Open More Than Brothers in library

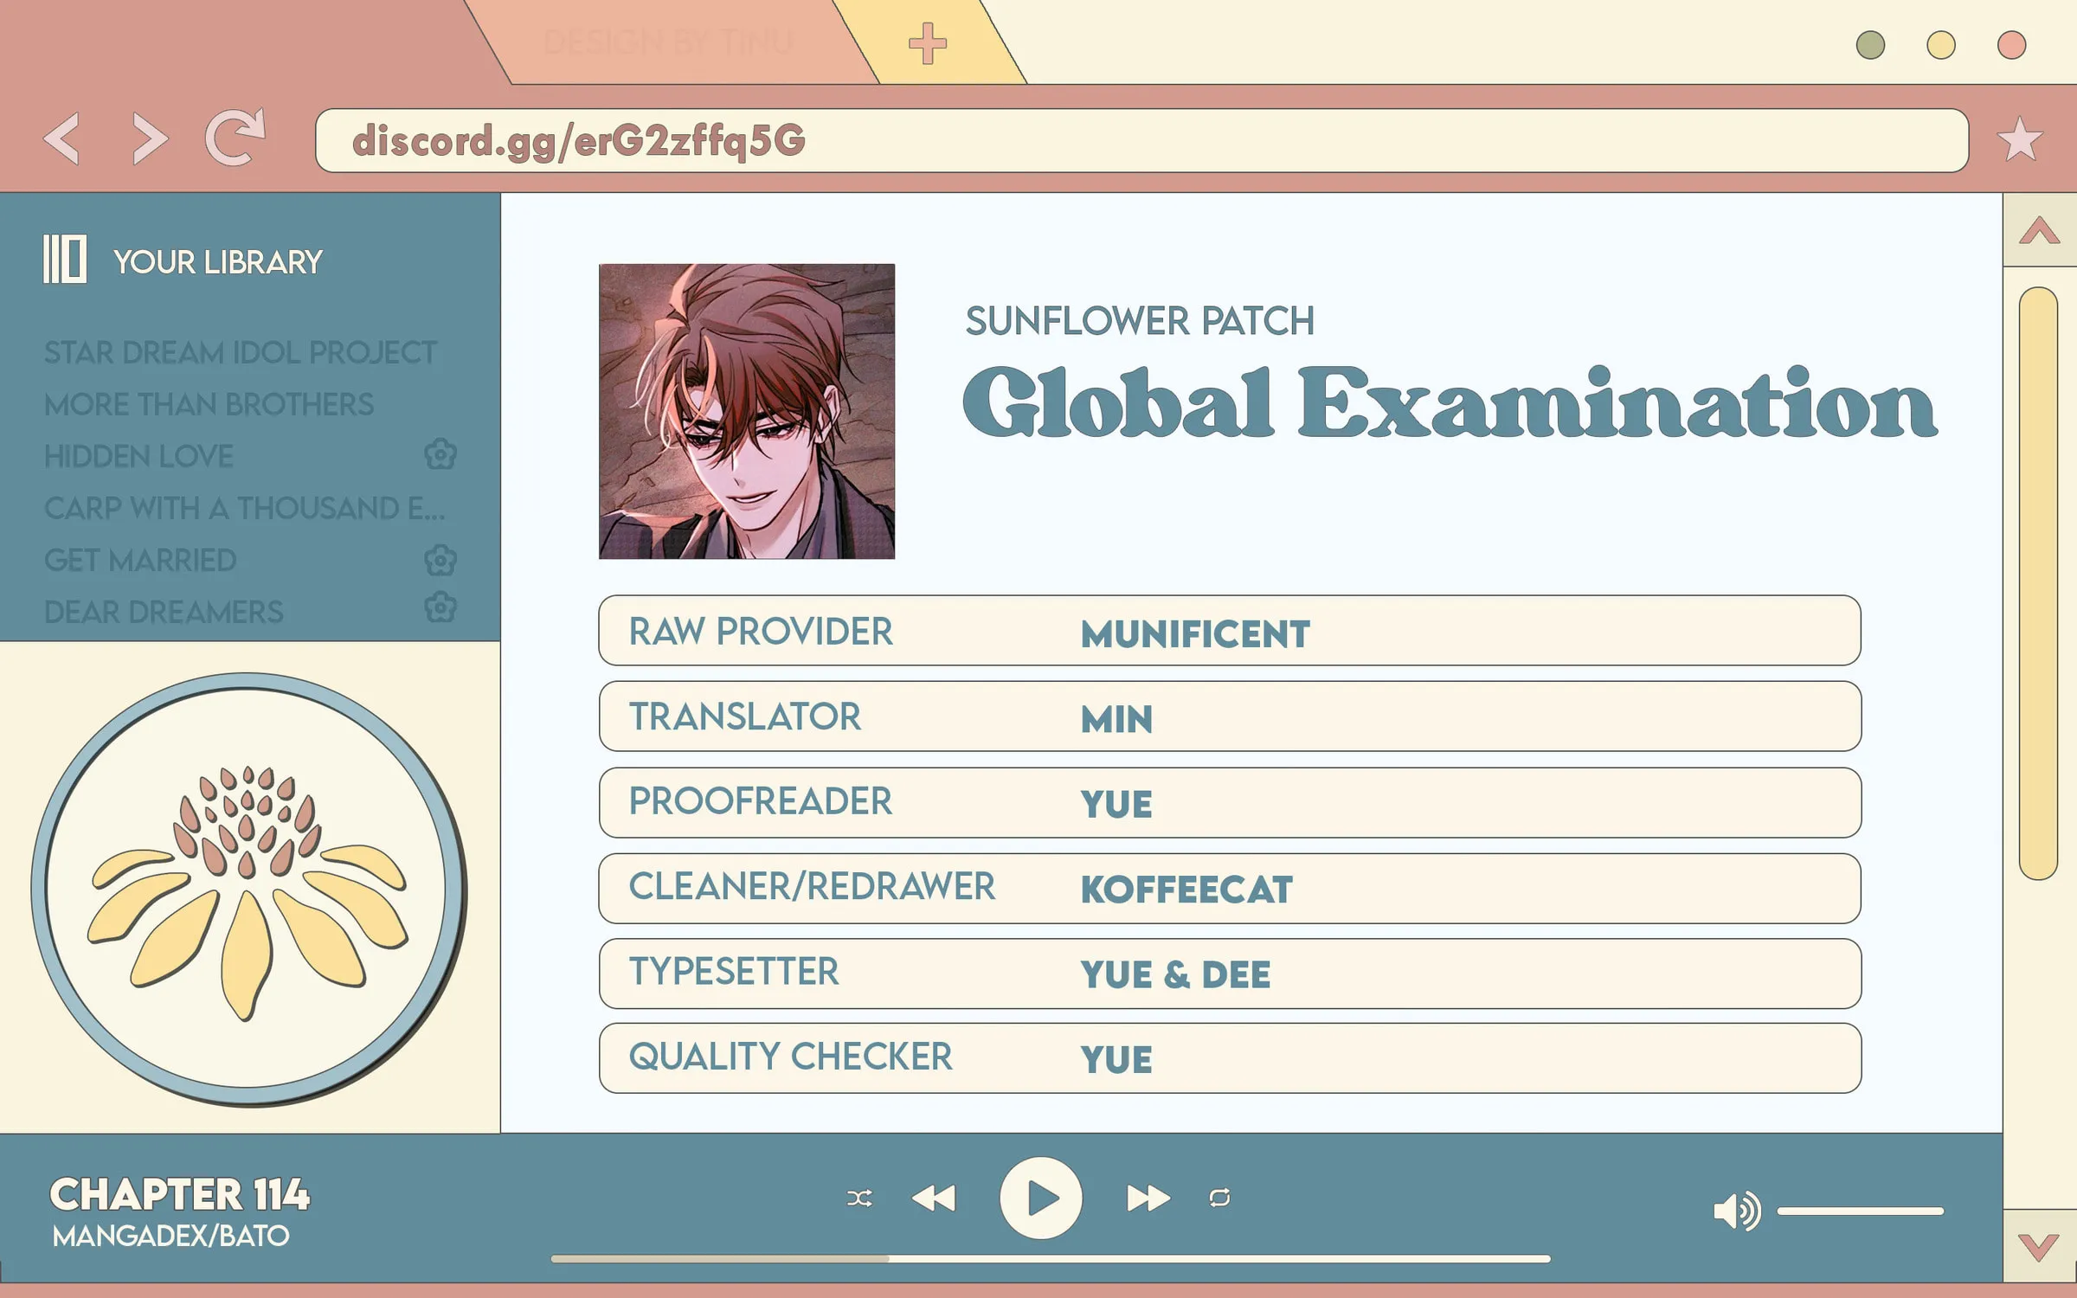pyautogui.click(x=209, y=404)
